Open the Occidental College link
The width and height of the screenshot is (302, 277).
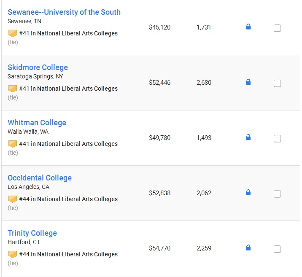[x=40, y=178]
